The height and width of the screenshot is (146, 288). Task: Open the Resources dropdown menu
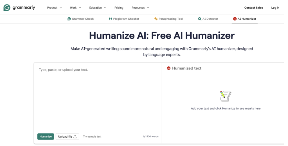coord(140,8)
